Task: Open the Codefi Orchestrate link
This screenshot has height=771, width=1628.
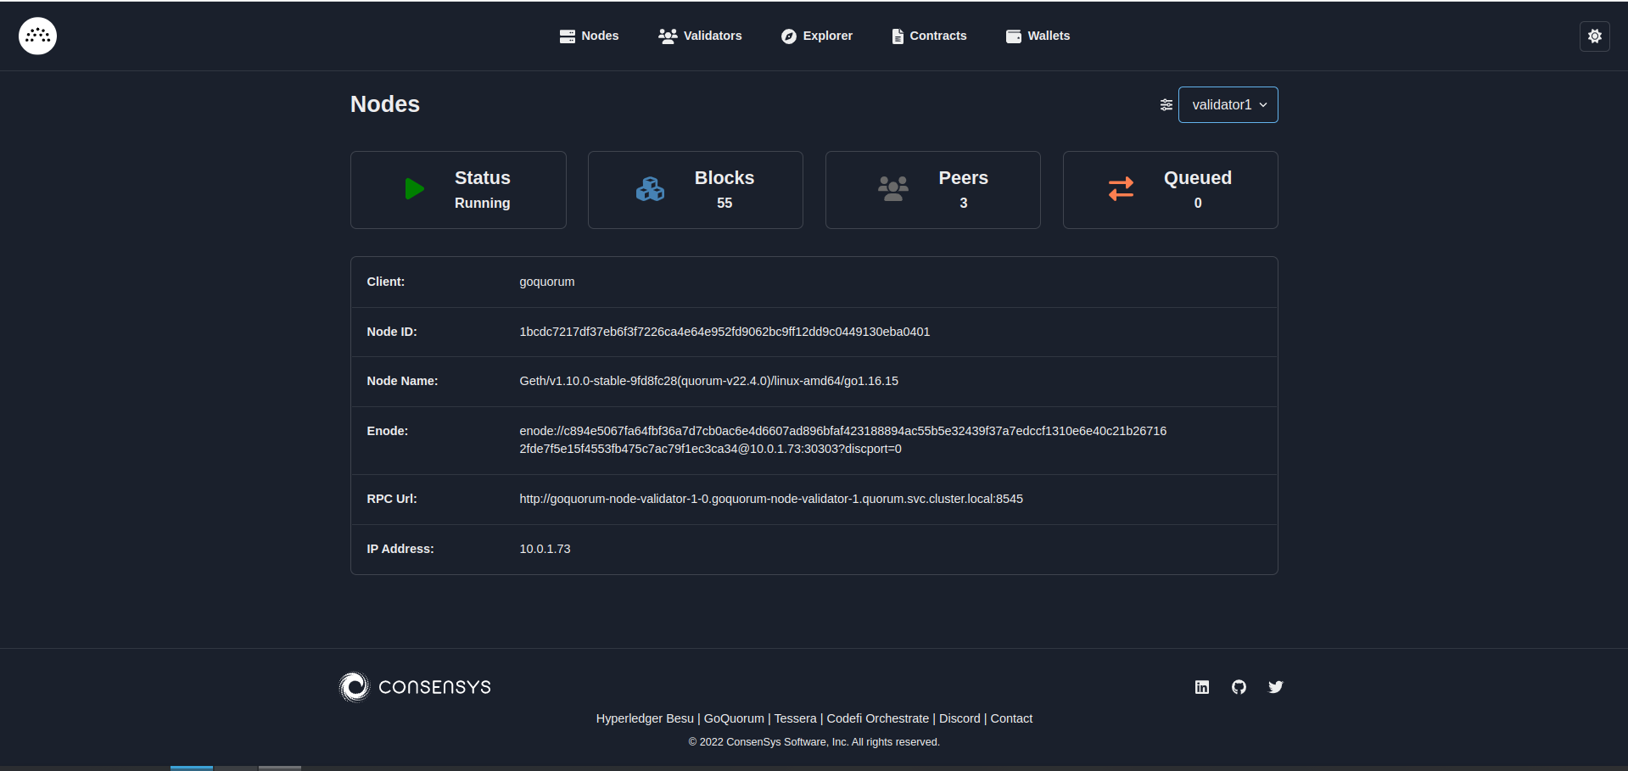Action: click(877, 718)
